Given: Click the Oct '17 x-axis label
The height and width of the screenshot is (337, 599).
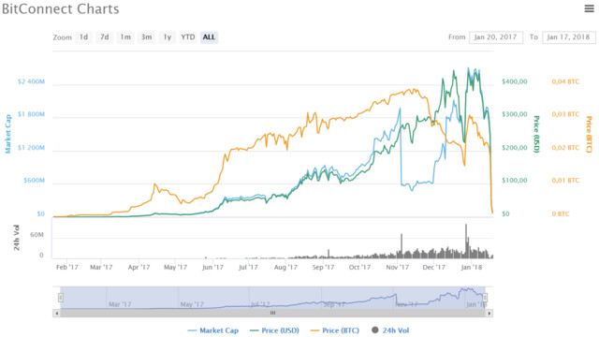Looking at the screenshot, I should [x=359, y=267].
